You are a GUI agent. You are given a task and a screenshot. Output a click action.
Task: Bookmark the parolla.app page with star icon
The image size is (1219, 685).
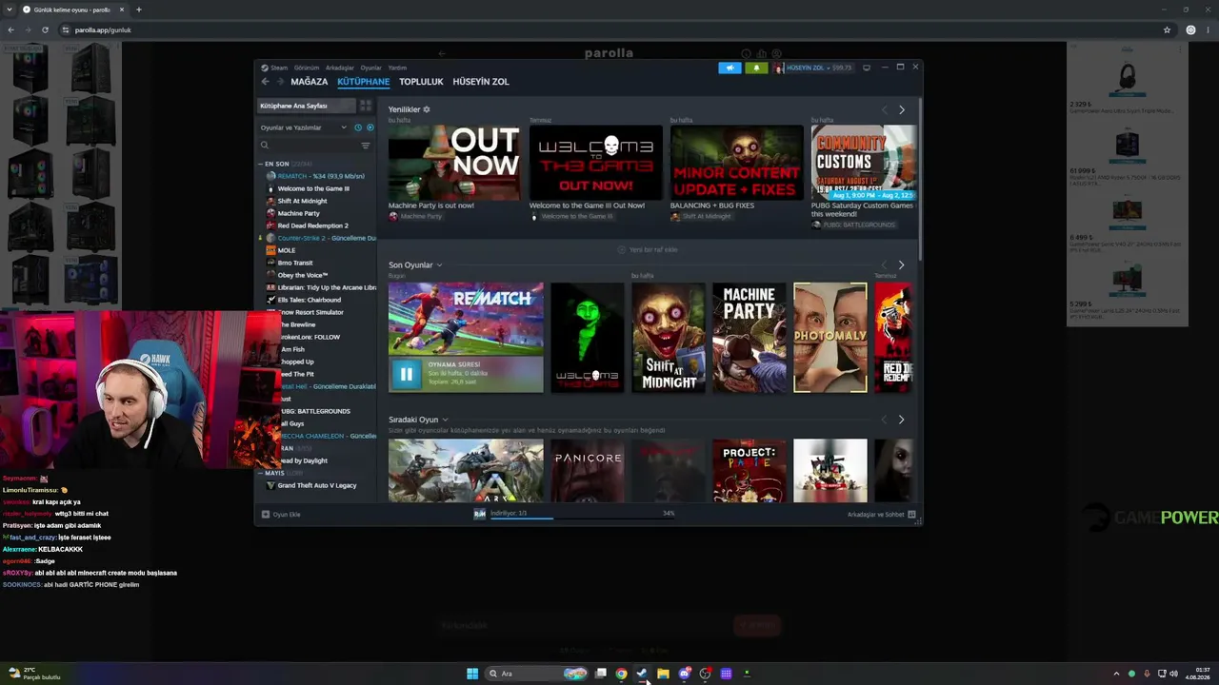(x=1167, y=29)
